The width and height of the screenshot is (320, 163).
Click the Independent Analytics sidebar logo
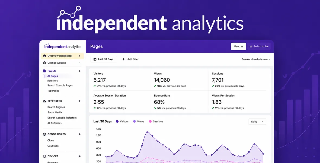[63, 46]
